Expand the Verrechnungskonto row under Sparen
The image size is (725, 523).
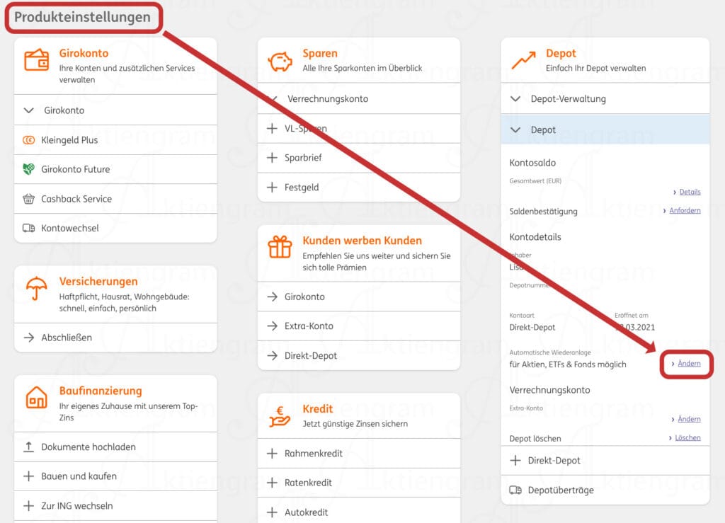coord(359,99)
